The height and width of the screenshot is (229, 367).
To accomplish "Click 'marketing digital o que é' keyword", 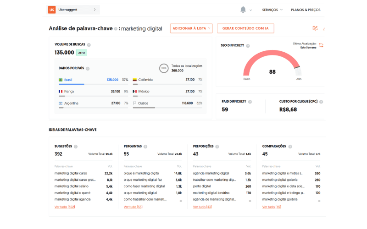I will [x=72, y=193].
